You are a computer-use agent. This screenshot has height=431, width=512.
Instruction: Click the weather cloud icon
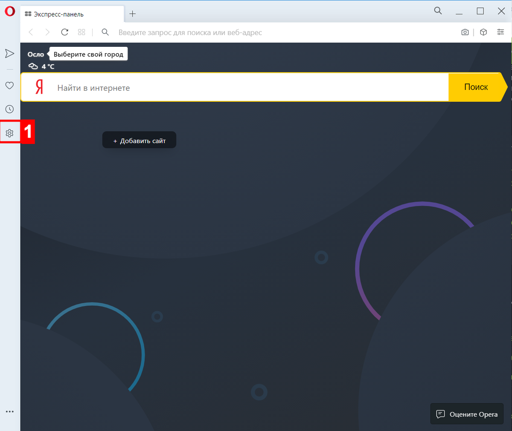[33, 66]
